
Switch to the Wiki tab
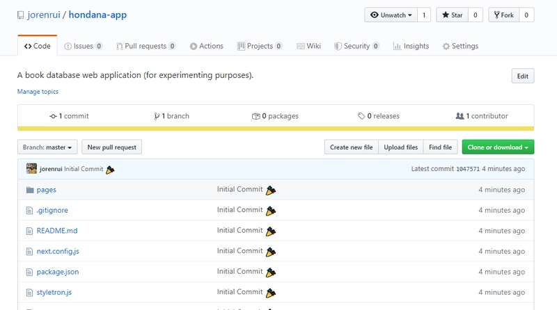(308, 46)
